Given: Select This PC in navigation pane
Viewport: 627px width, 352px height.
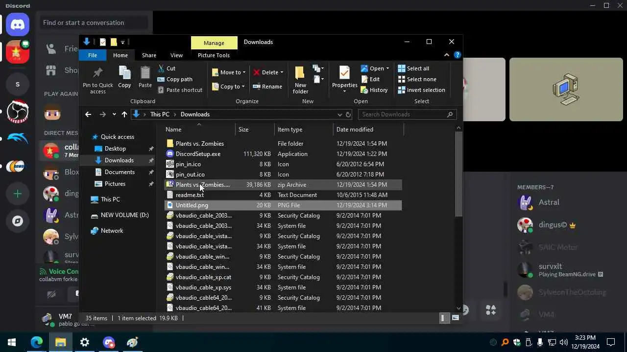Looking at the screenshot, I should (x=110, y=199).
